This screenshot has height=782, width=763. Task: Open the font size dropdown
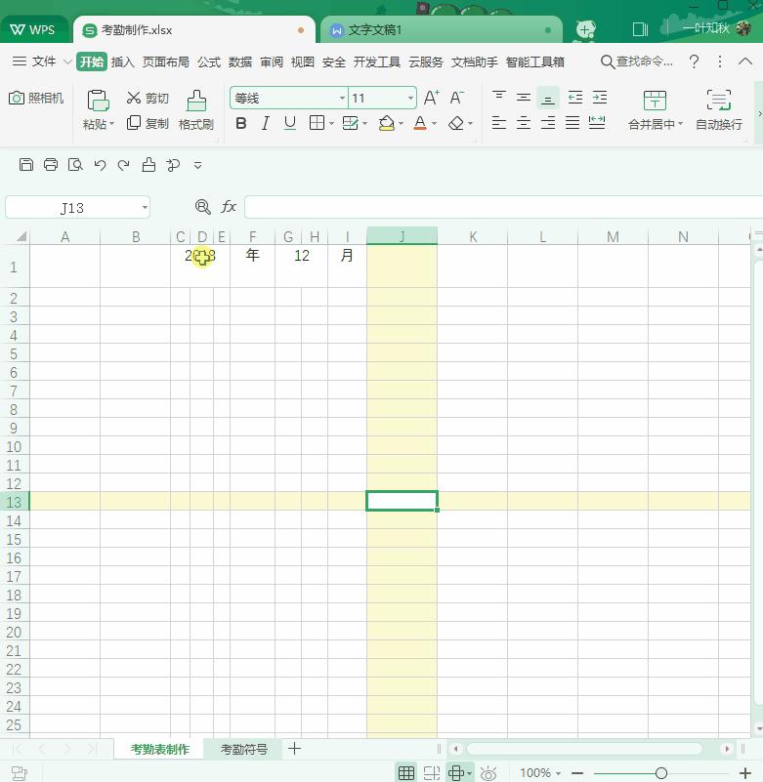(x=410, y=98)
